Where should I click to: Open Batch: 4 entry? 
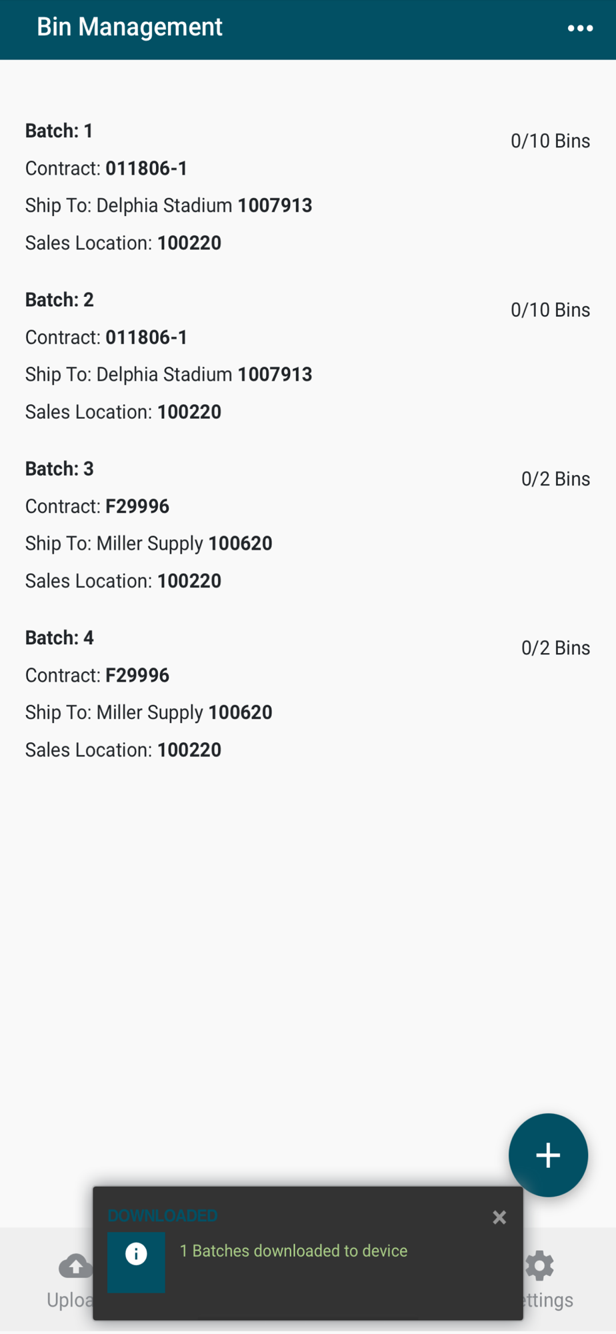tap(307, 694)
